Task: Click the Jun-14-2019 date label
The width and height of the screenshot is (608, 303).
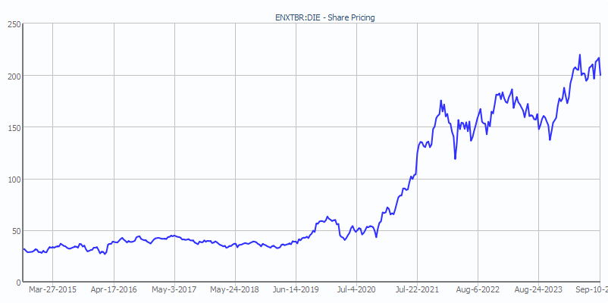Action: (296, 290)
